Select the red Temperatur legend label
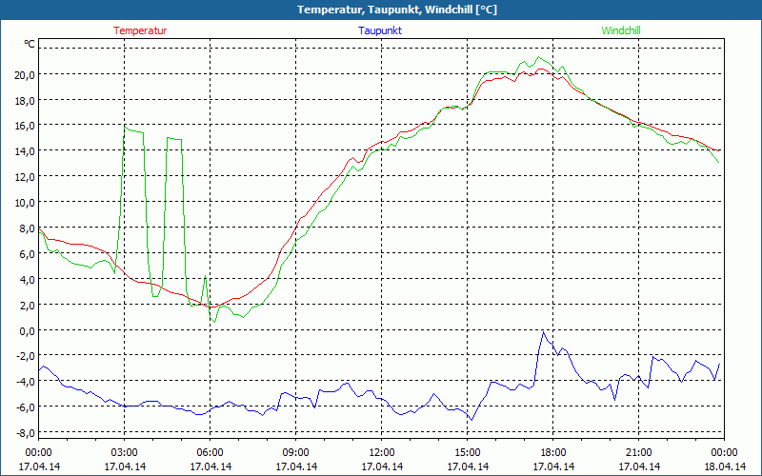The width and height of the screenshot is (762, 476). (140, 30)
